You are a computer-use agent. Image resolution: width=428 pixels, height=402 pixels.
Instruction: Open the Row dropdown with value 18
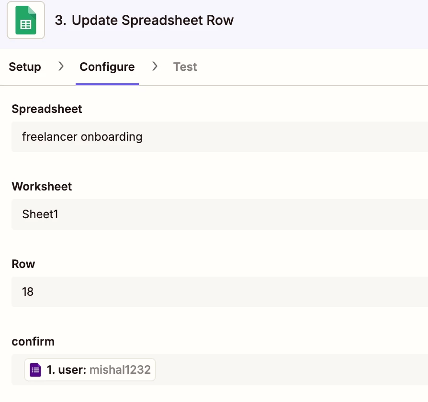click(219, 292)
